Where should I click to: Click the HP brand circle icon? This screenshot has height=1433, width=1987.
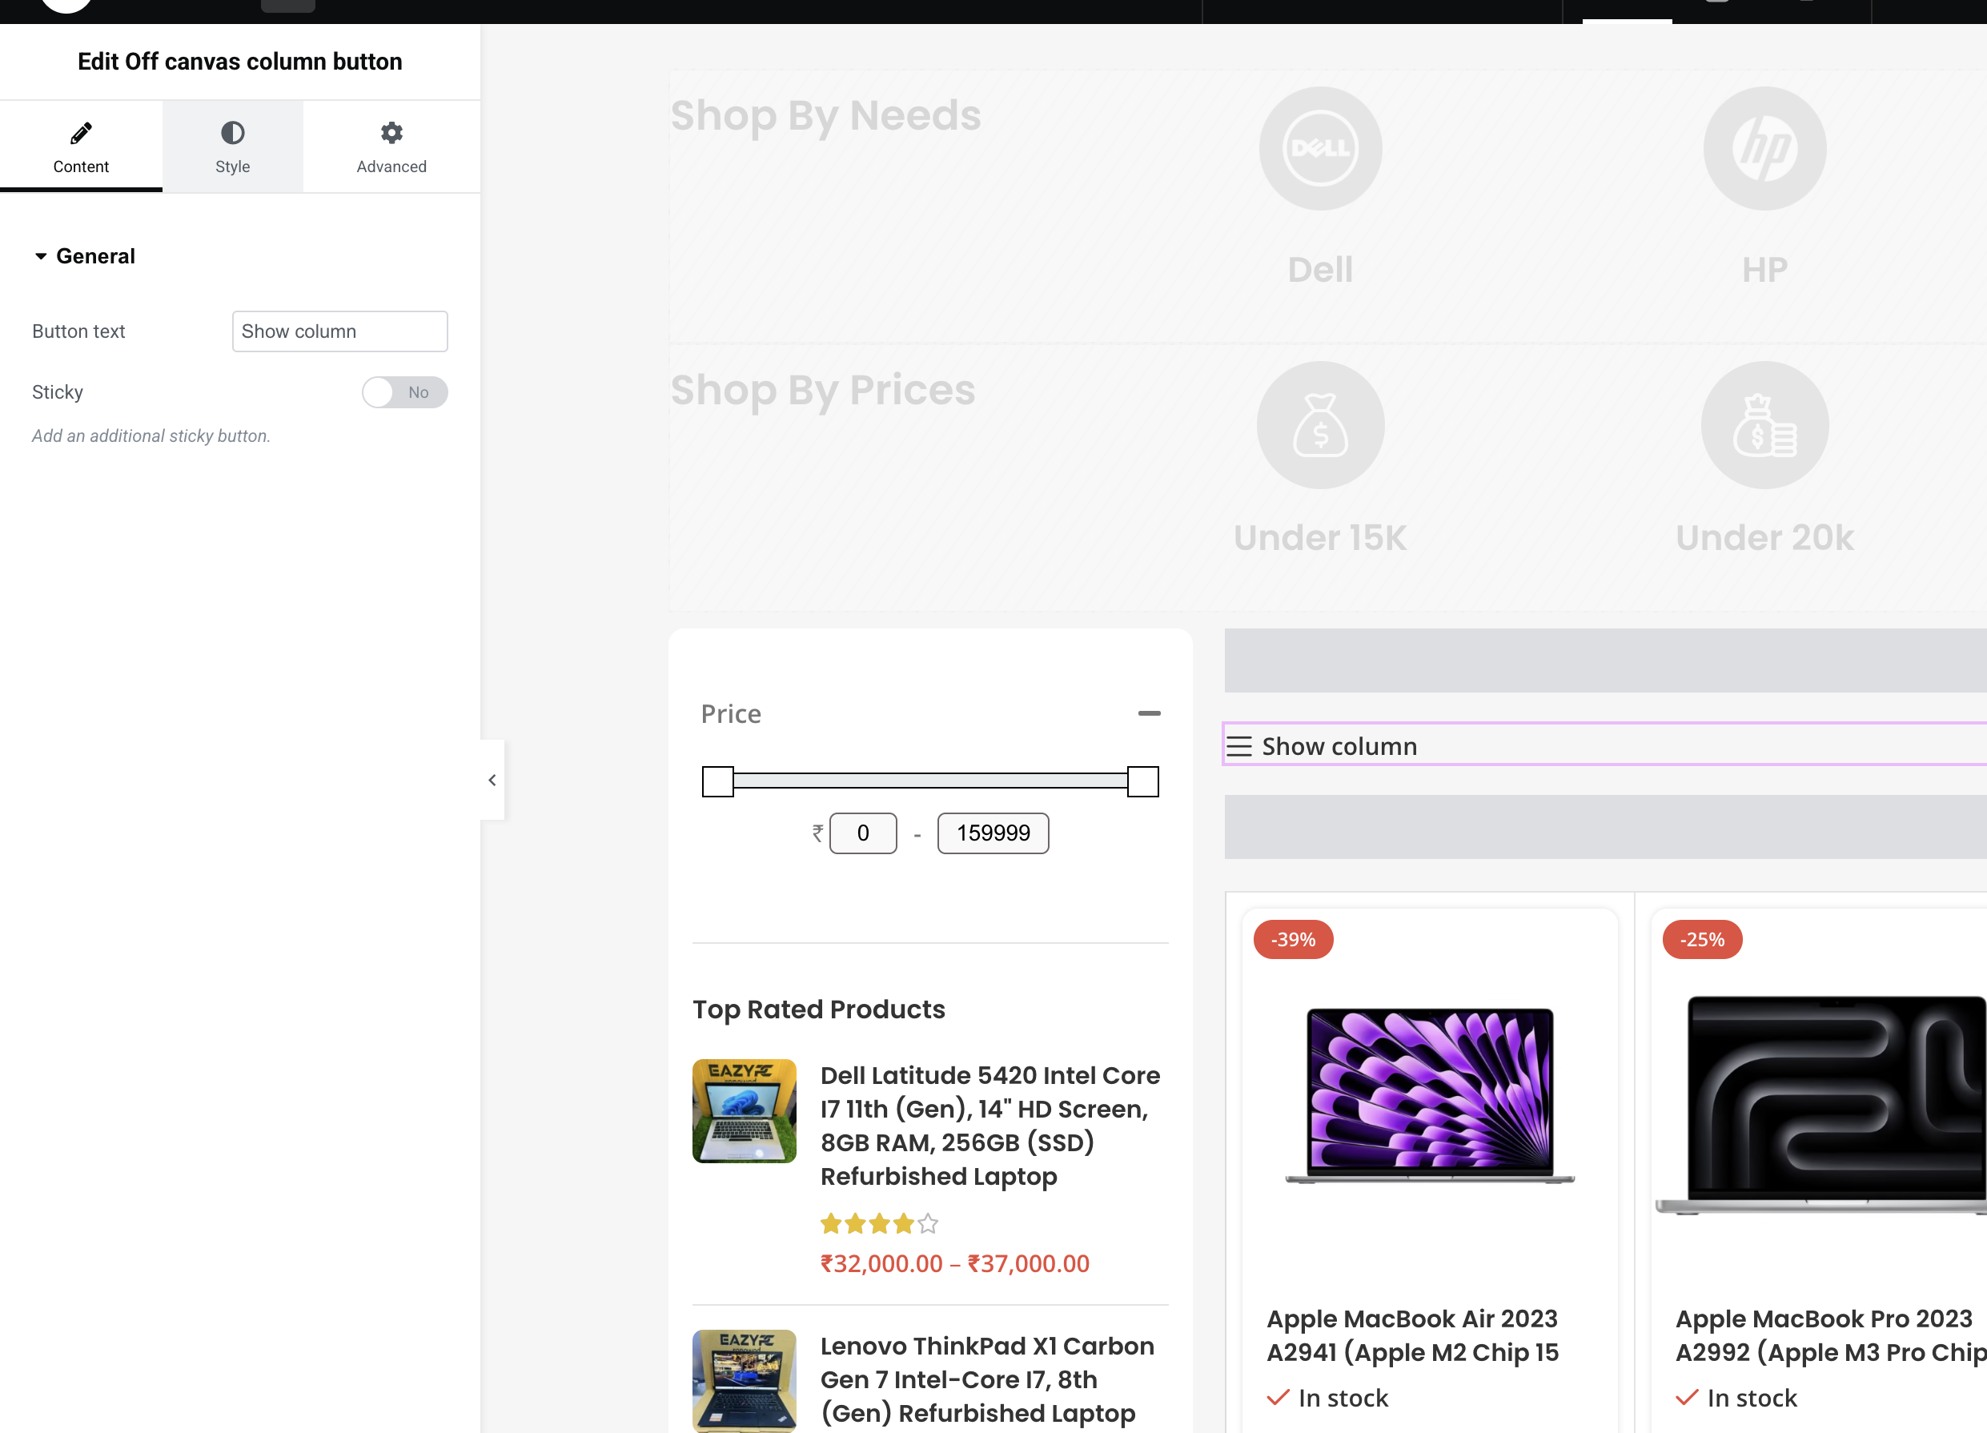tap(1764, 148)
